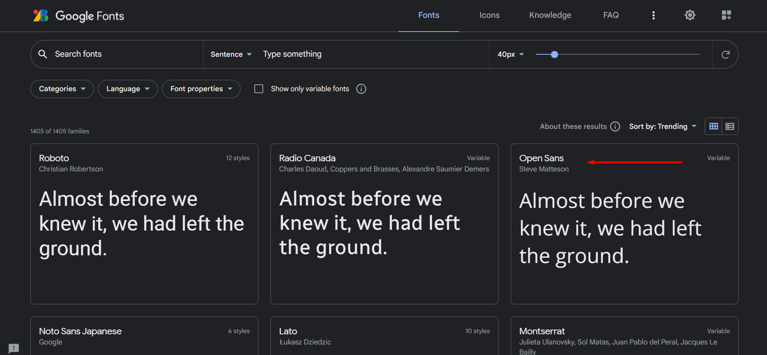Click the About these results text
This screenshot has width=767, height=355.
[x=573, y=126]
